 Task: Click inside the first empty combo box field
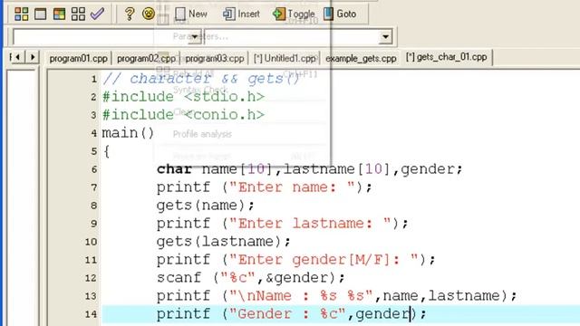click(101, 36)
